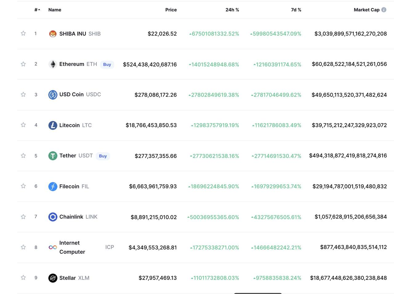Click Stellar price $27,957,469.13
The width and height of the screenshot is (394, 294).
coord(158,278)
